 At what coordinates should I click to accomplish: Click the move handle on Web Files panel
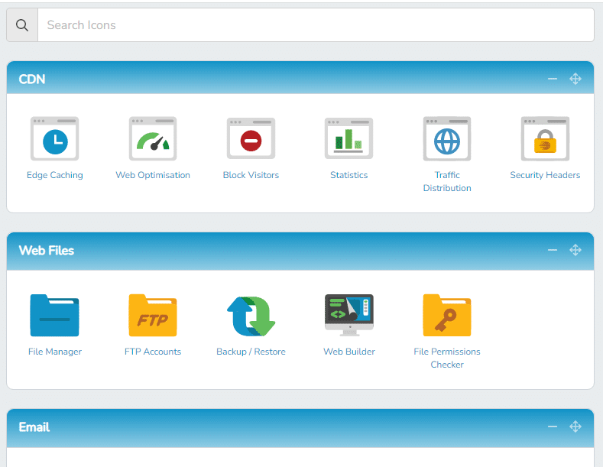tap(575, 250)
